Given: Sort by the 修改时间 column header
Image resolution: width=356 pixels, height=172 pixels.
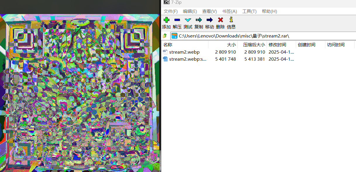Looking at the screenshot, I should pos(281,45).
